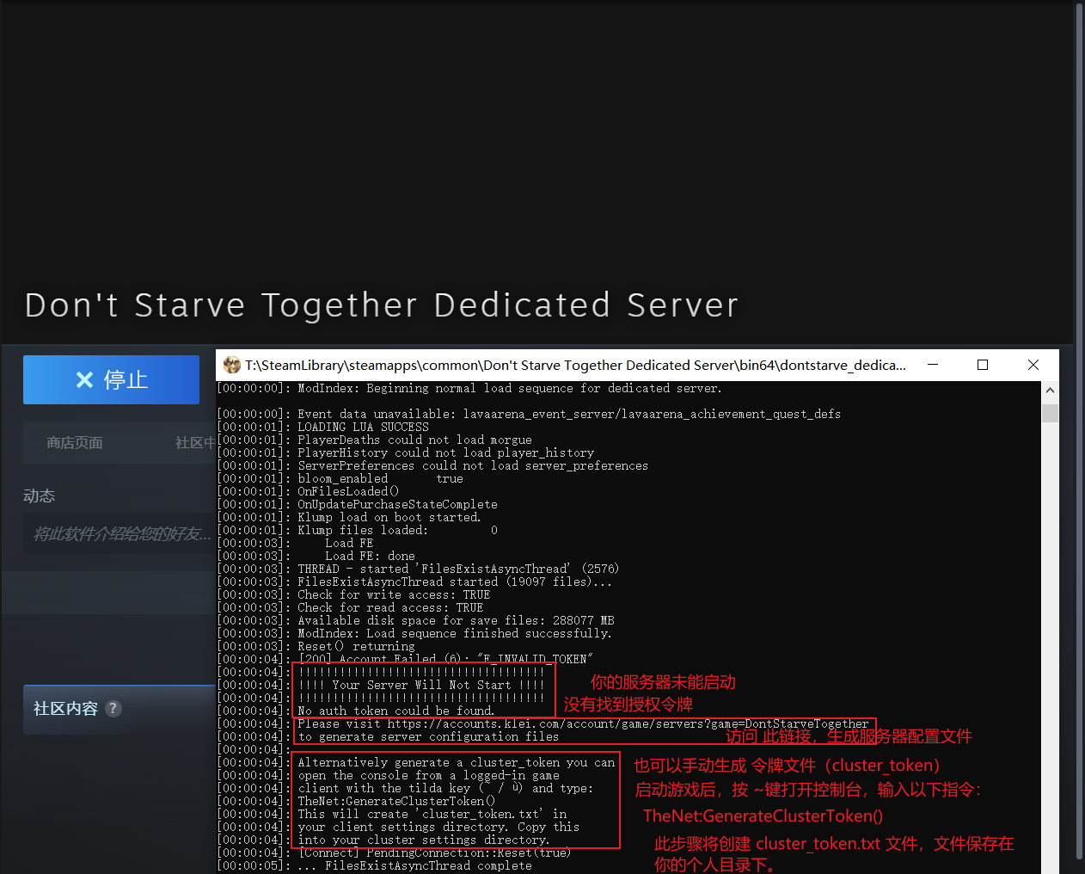Open the 商店页面 store page tab
This screenshot has height=874, width=1085.
click(75, 443)
